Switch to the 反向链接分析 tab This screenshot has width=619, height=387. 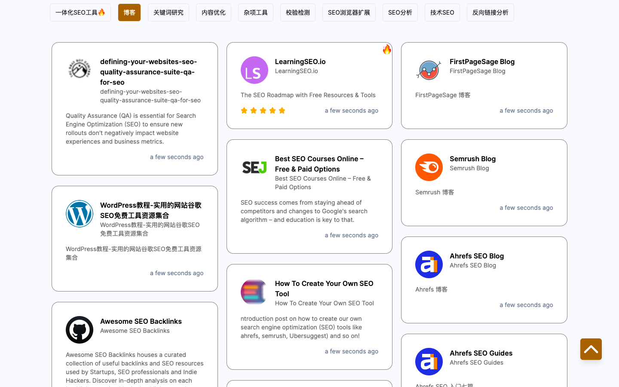pyautogui.click(x=490, y=12)
